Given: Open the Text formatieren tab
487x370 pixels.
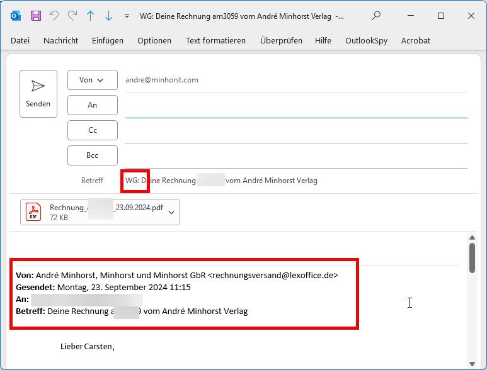Looking at the screenshot, I should [x=215, y=41].
